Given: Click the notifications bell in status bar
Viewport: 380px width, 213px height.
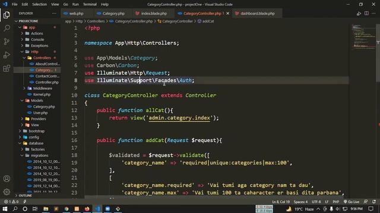Looking at the screenshot, I should [374, 202].
